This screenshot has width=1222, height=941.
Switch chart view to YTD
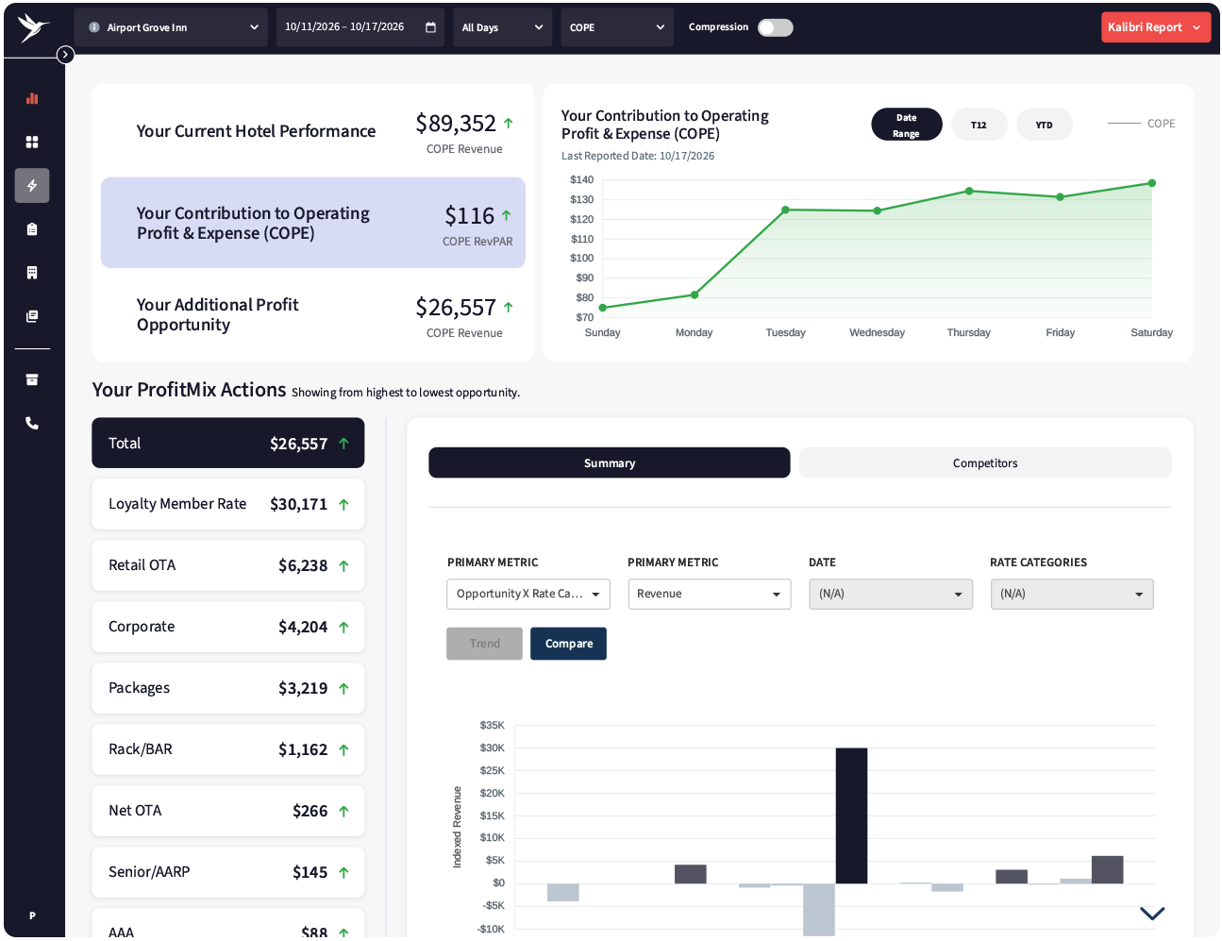pos(1044,125)
